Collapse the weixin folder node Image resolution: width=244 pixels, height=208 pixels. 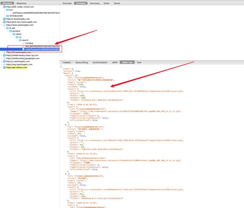click(x=11, y=34)
